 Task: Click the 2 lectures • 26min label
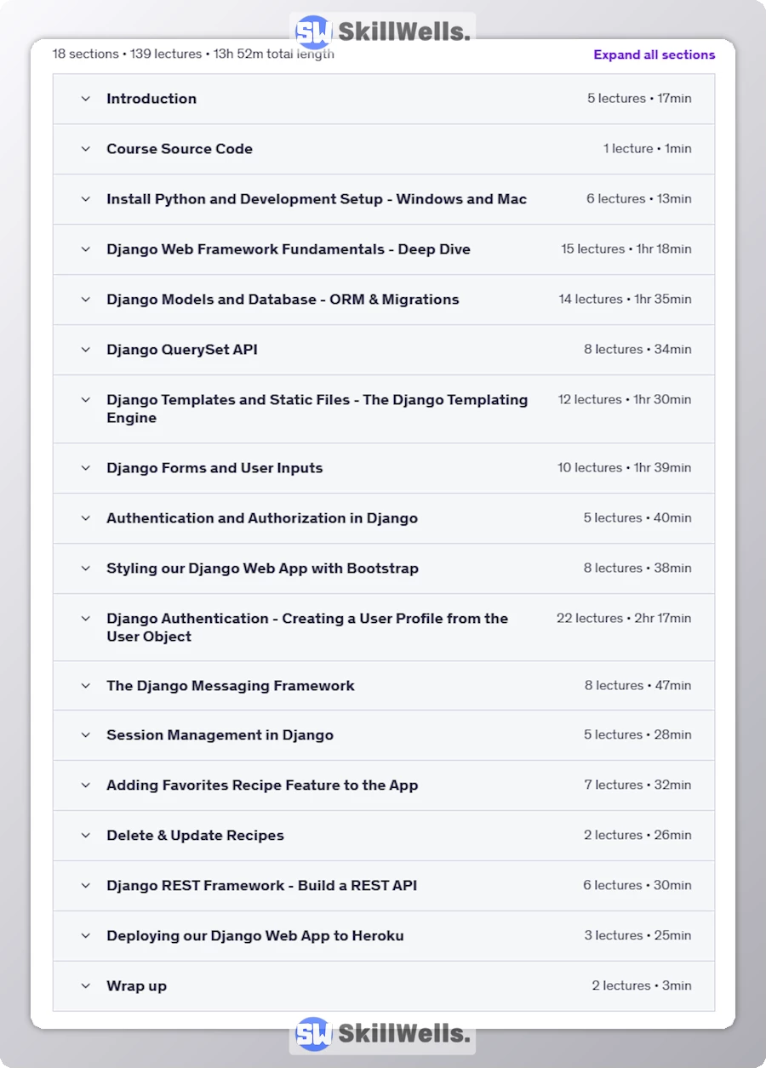[637, 836]
